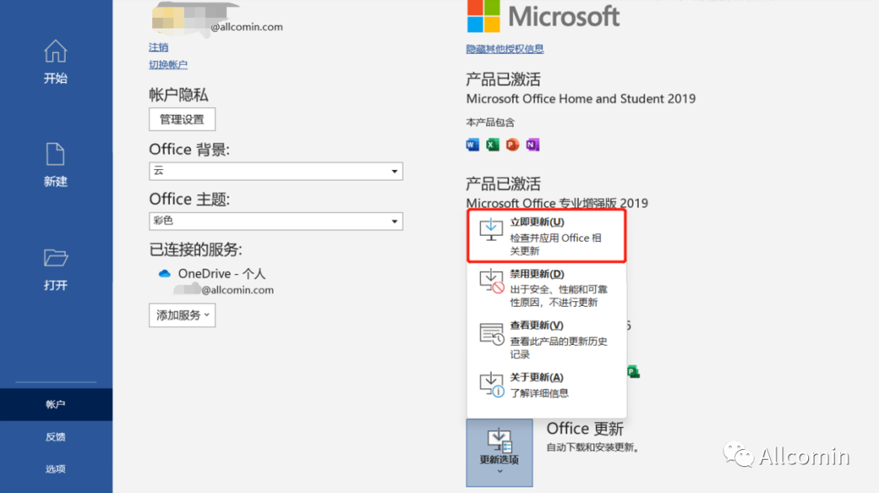This screenshot has width=879, height=493.
Task: Switch to the 帐户 section in sidebar
Action: click(x=55, y=404)
